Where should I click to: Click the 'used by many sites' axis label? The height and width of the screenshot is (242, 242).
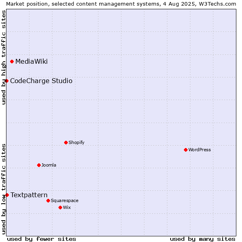202,239
